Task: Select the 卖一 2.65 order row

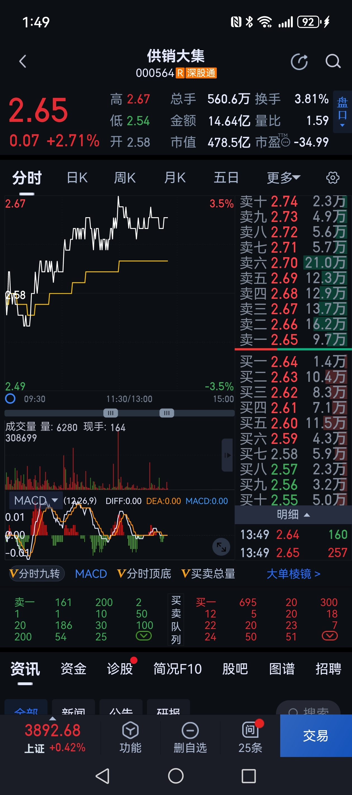Action: point(293,340)
